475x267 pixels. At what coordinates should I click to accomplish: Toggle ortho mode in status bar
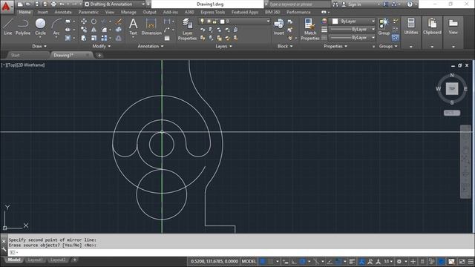coord(294,262)
